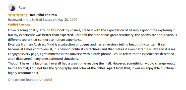Click the line starting "I love reading poetry"

pos(91,30)
